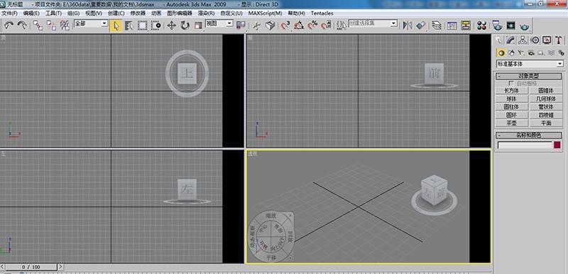This screenshot has width=568, height=274.
Task: Open the object color swatch
Action: tap(557, 145)
